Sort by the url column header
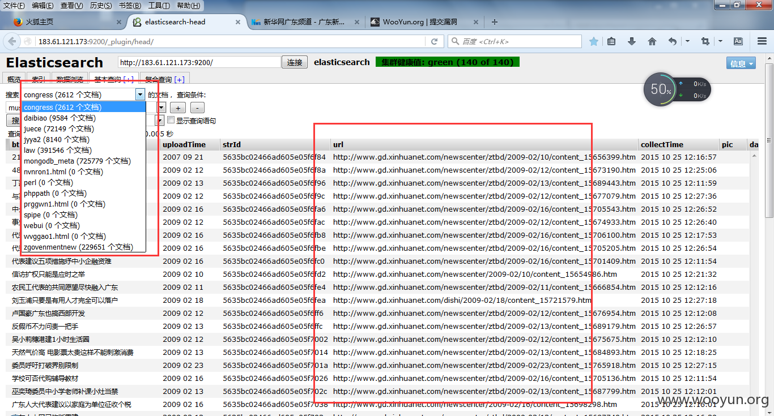774x416 pixels. click(x=484, y=144)
